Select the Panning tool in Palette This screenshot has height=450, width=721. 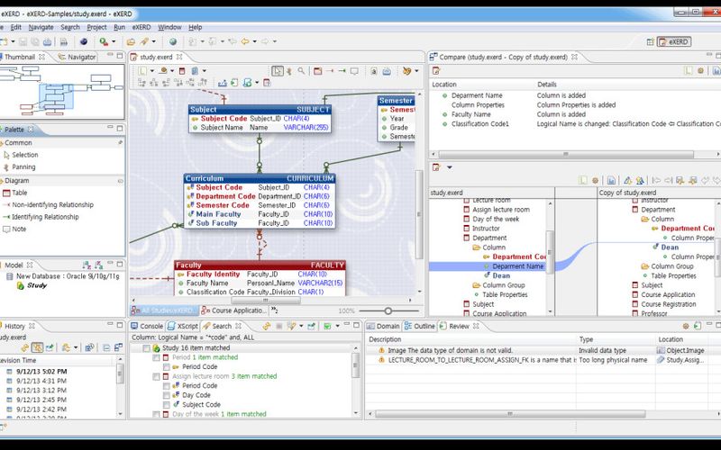tap(19, 167)
